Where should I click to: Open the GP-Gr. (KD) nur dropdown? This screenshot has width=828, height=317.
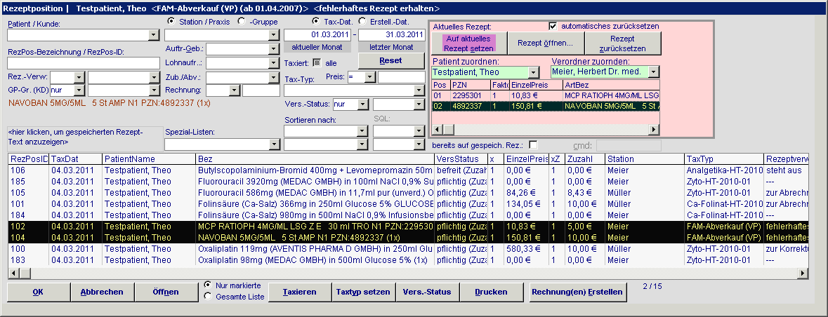[x=79, y=90]
